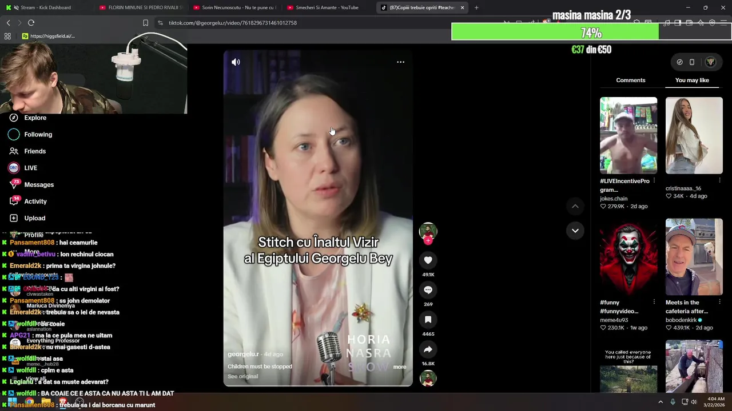The image size is (732, 411).
Task: Open options for #funny #funnyvideo card
Action: (654, 303)
